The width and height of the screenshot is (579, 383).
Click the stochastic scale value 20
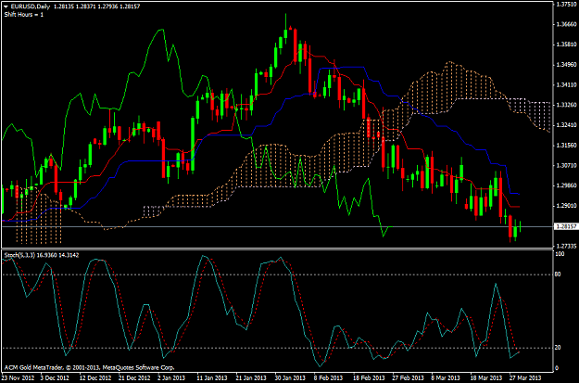(559, 348)
